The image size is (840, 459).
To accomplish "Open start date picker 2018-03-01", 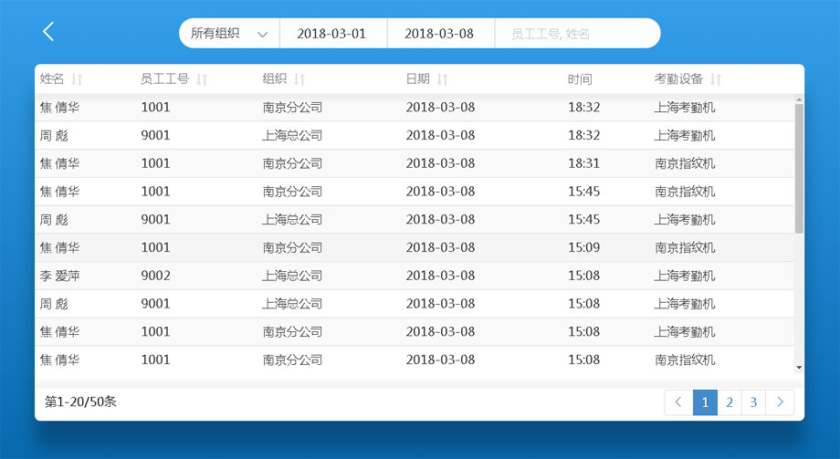I will pyautogui.click(x=332, y=34).
